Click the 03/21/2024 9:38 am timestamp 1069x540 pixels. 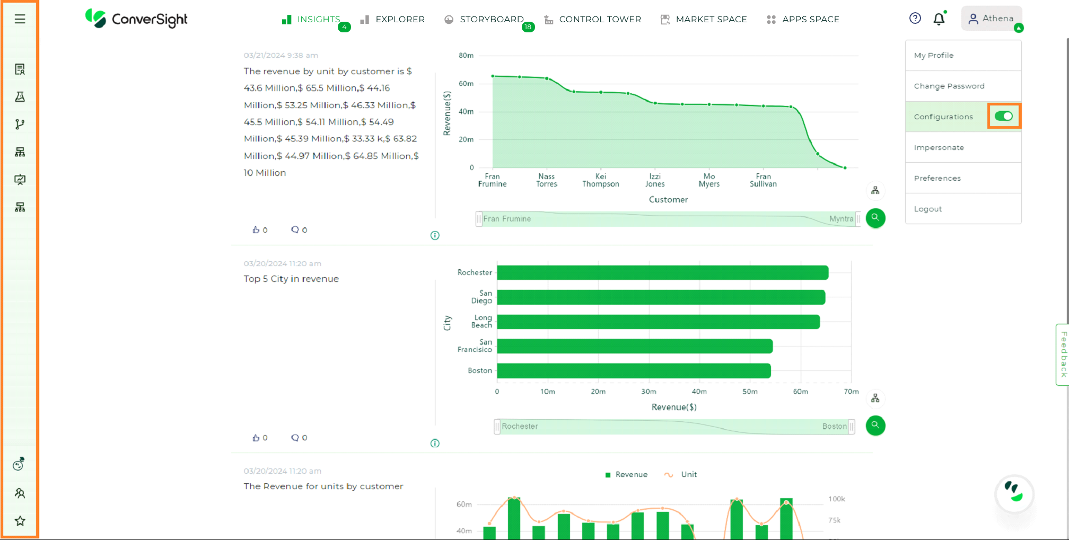[281, 55]
